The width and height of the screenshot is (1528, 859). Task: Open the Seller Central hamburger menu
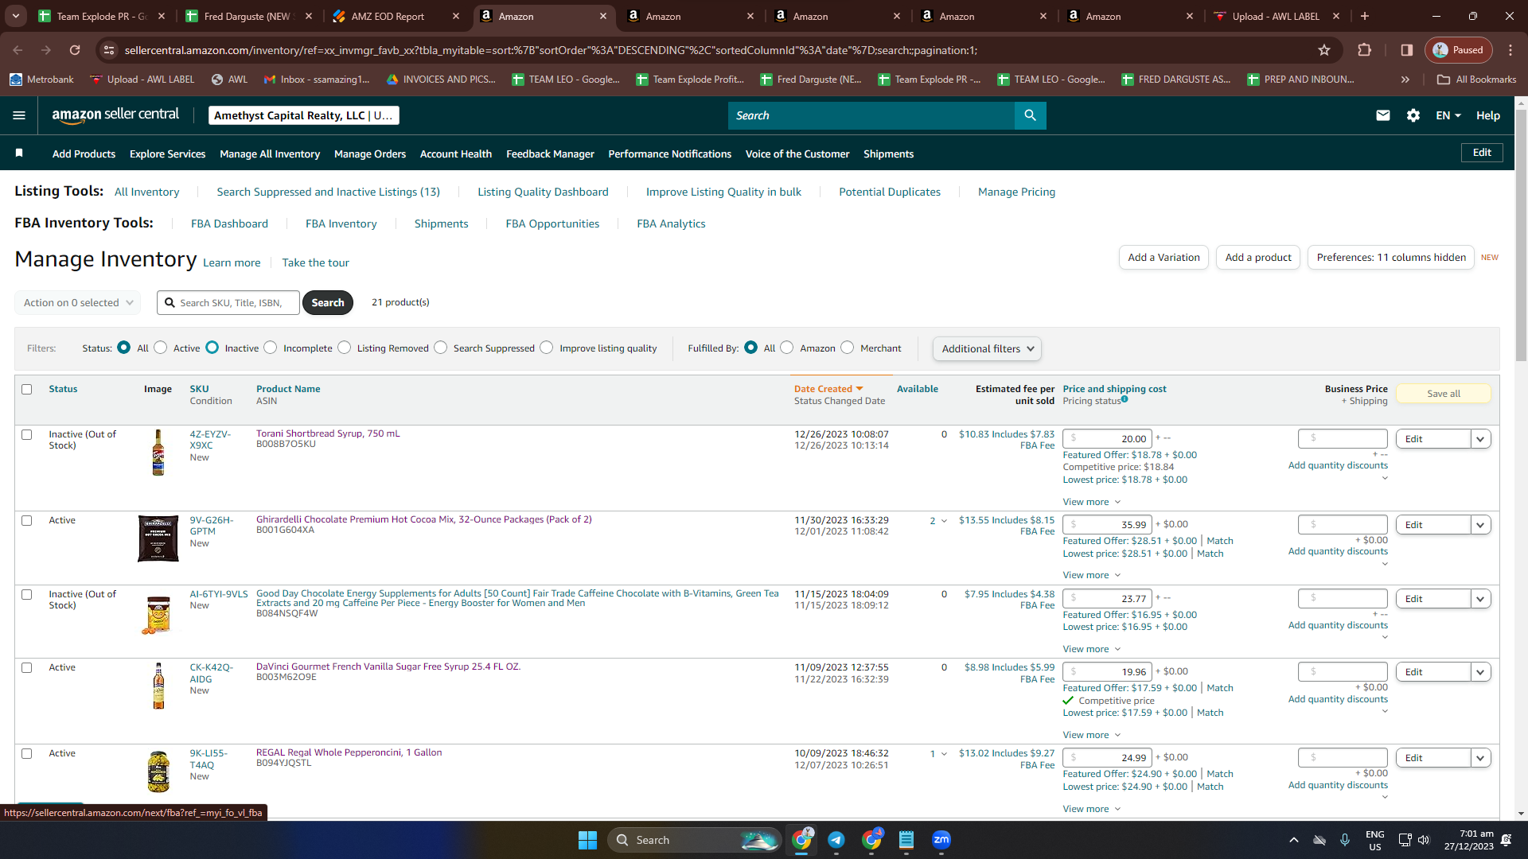click(x=19, y=115)
